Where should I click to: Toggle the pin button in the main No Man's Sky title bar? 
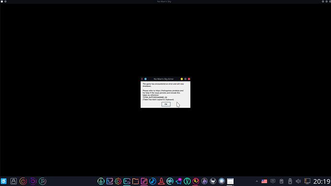[5, 1]
